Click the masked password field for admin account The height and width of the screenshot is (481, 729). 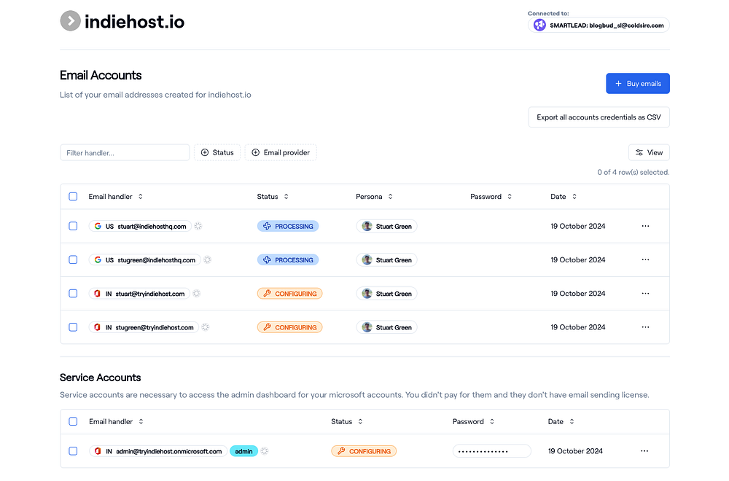491,451
